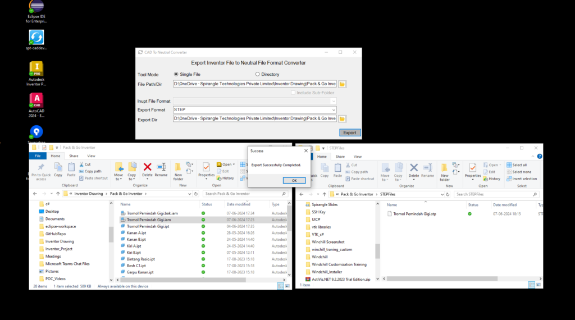
Task: Click horizontal scrollbar in Pack & Go file list
Action: coord(184,280)
